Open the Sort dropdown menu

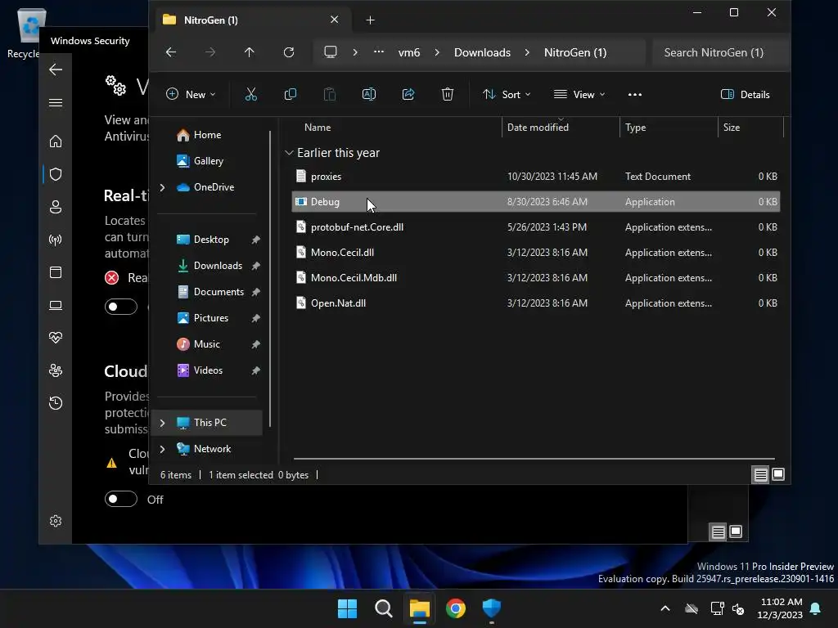[507, 95]
